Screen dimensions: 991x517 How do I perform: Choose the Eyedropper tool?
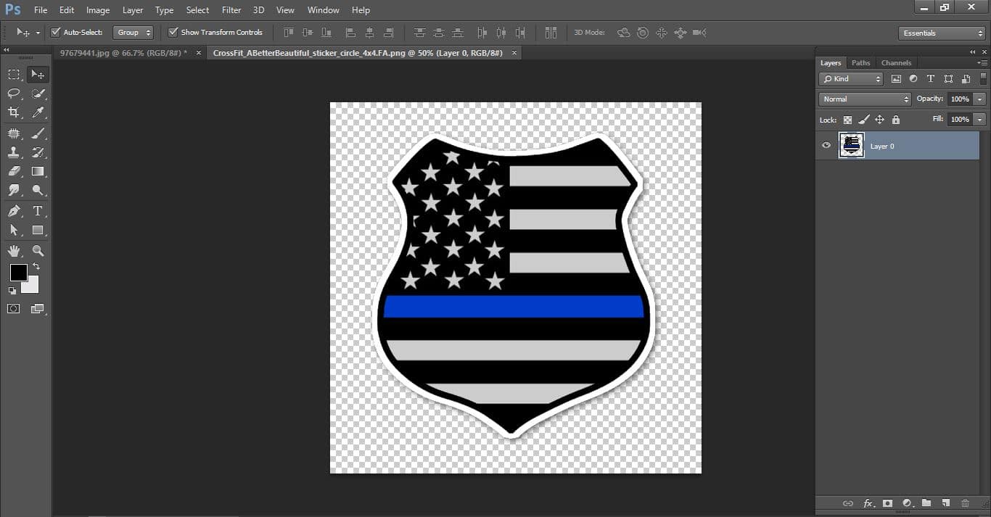(38, 112)
